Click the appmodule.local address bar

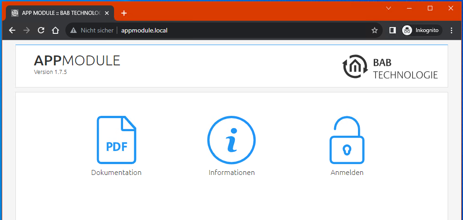(x=224, y=30)
